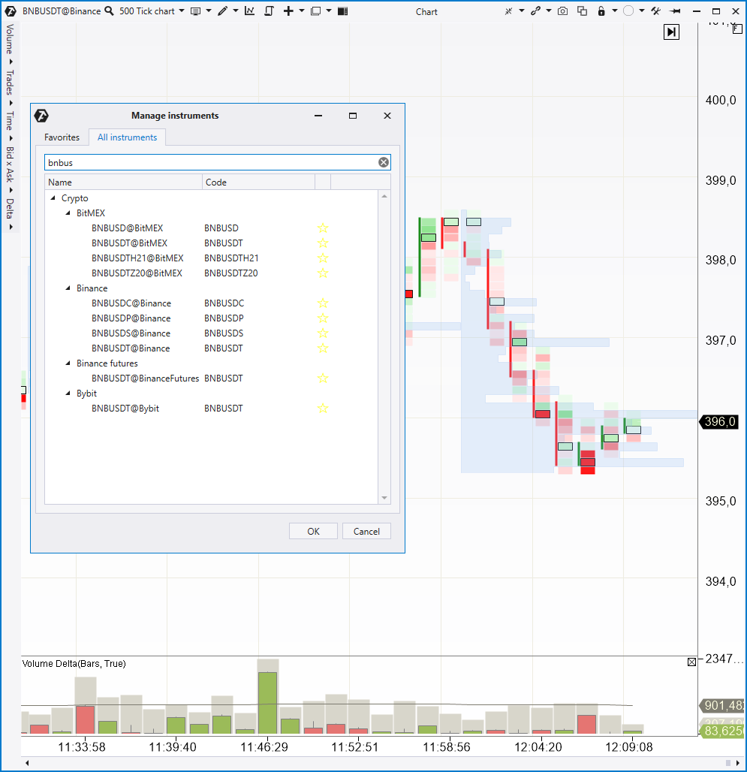Jump to latest bar arrow button

[671, 32]
